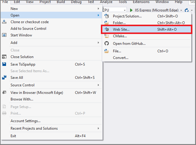Screen dimensions: 196x145
Task: Choose Convert... in Open submenu
Action: point(147,58)
